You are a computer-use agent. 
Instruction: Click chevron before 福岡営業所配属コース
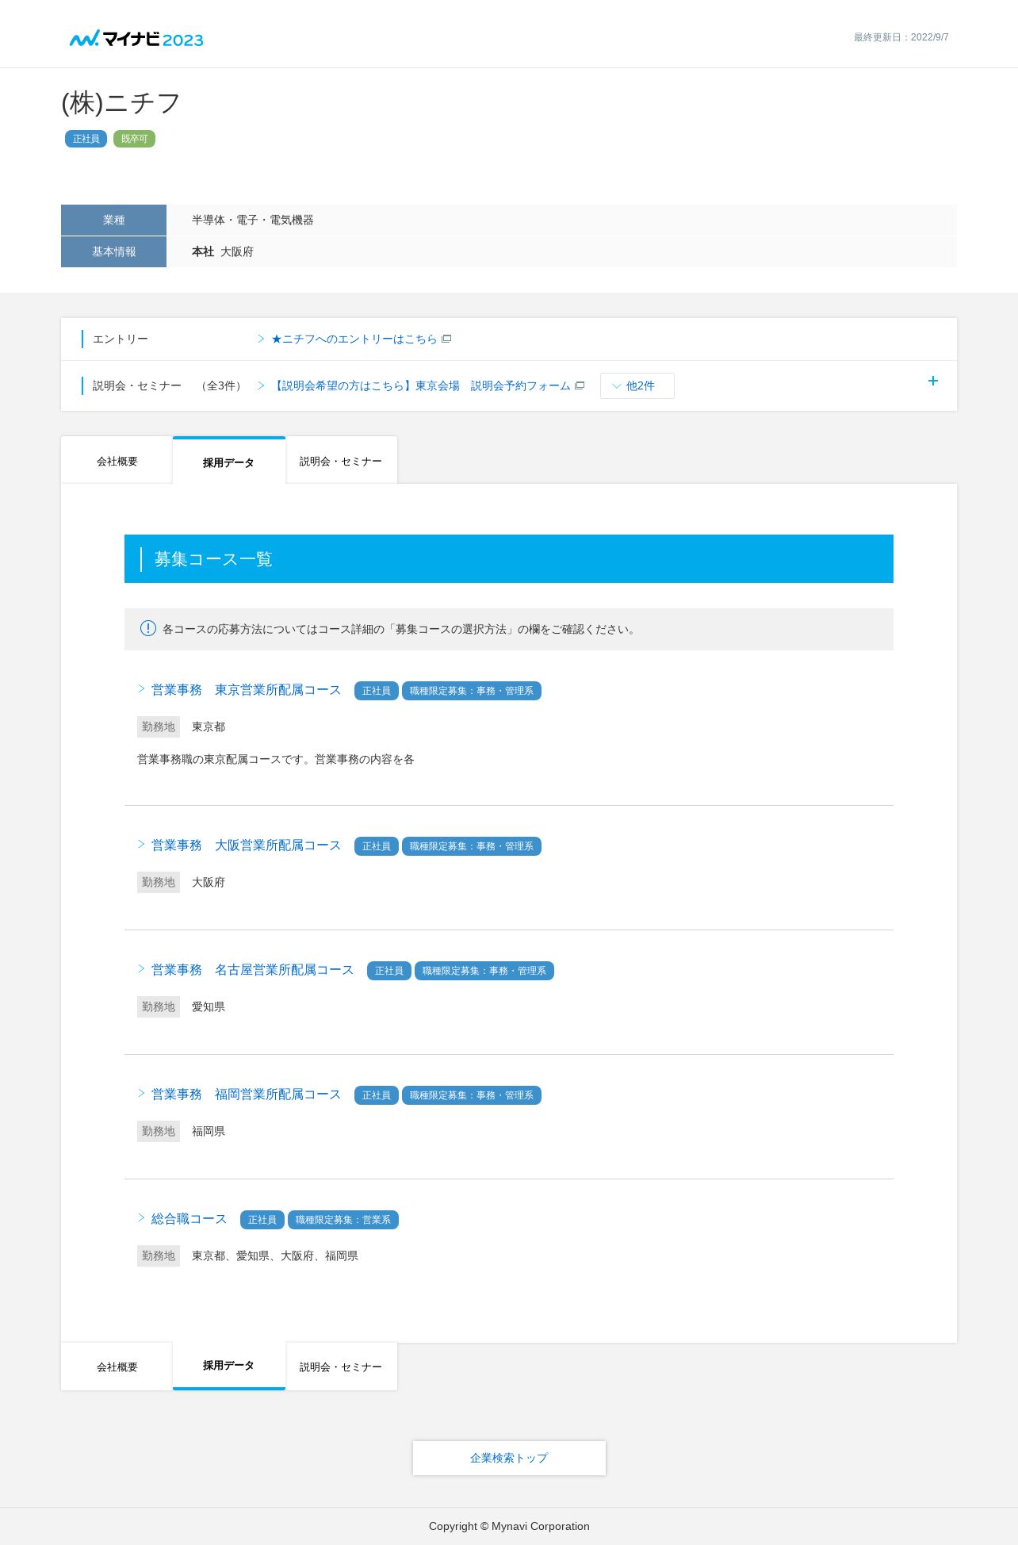click(x=141, y=1093)
